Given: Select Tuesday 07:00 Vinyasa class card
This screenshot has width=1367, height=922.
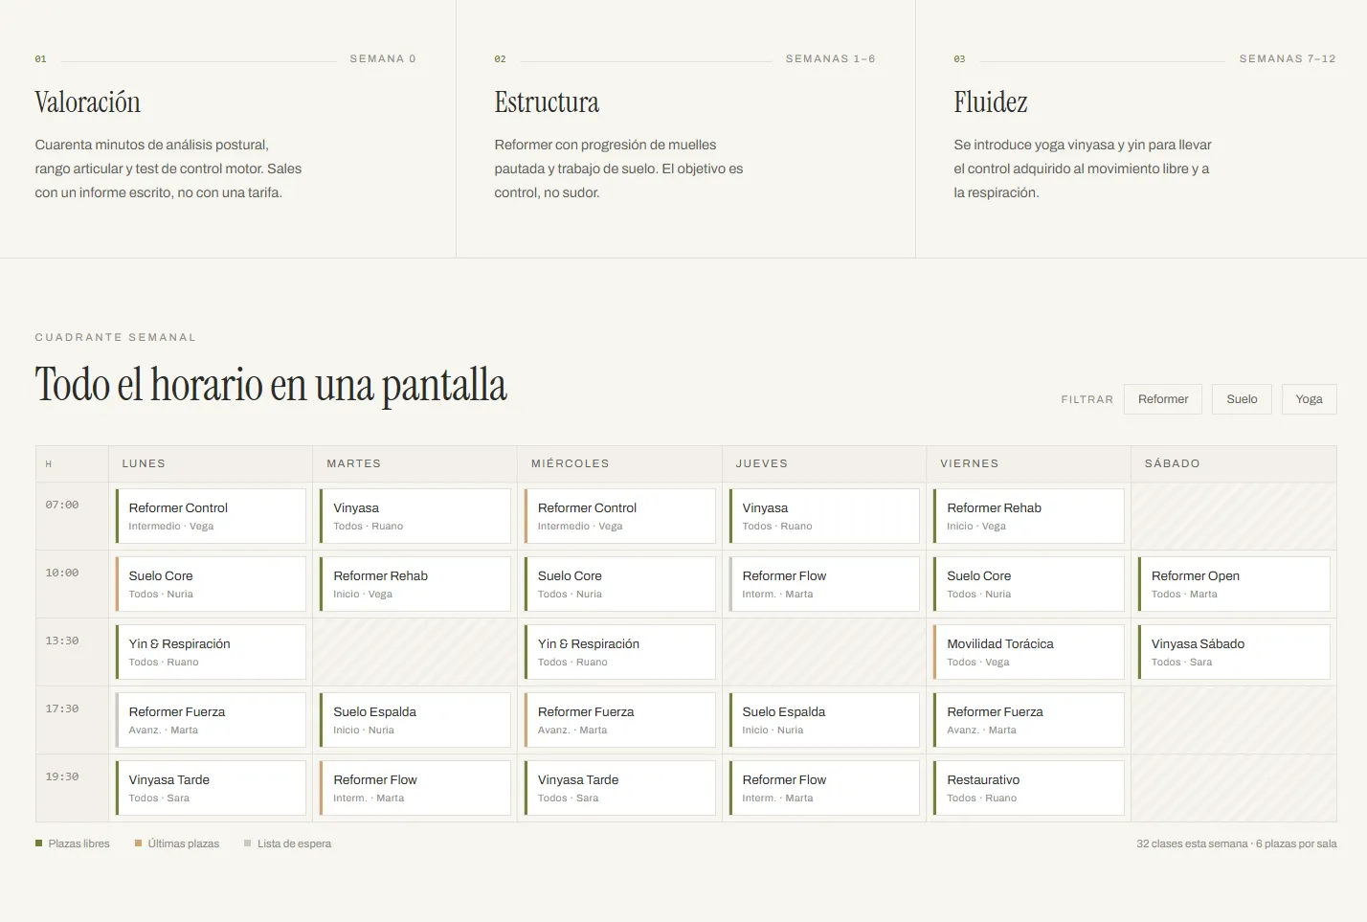Looking at the screenshot, I should click(x=415, y=516).
